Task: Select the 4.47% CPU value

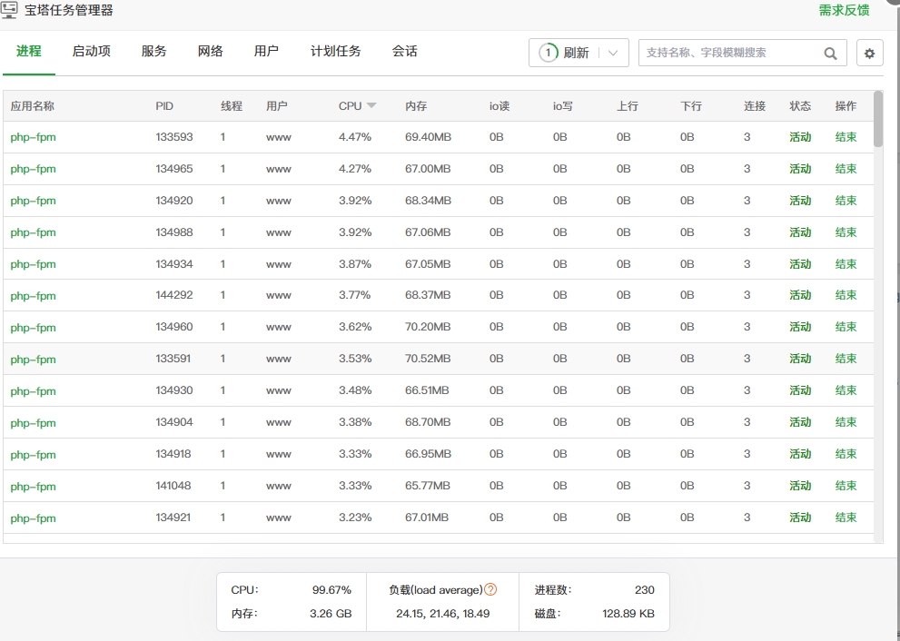Action: point(355,137)
